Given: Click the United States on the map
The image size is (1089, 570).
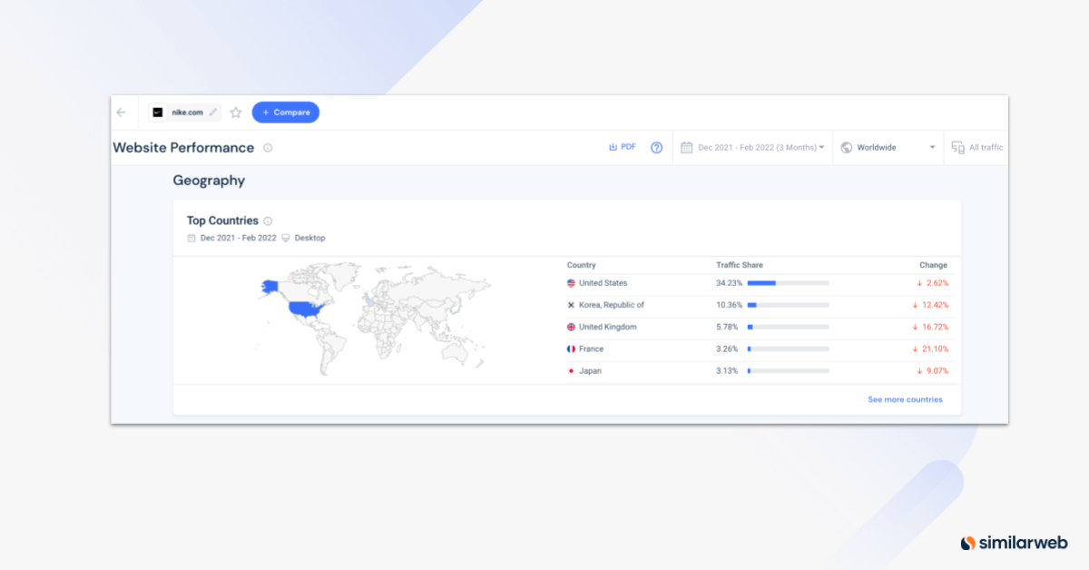Looking at the screenshot, I should tap(307, 308).
